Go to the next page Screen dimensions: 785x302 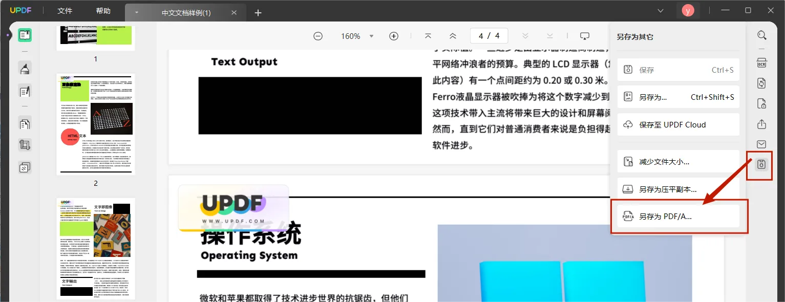[525, 36]
